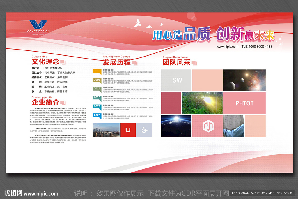Image resolution: width=298 pixels, height=199 pixels.
Task: Click the white N hexagon logo tile
Action: [207, 126]
